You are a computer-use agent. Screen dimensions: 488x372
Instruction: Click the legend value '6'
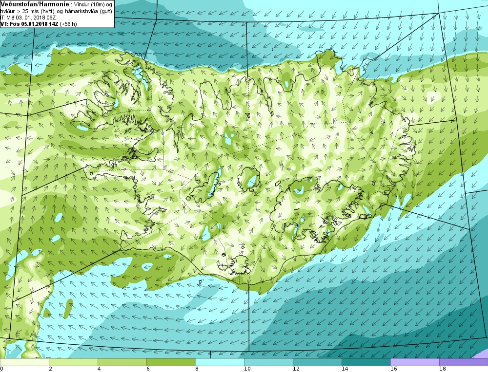(x=148, y=369)
